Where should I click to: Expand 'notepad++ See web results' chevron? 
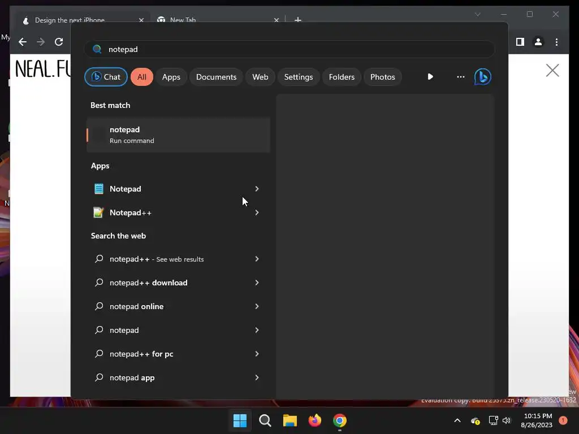(x=257, y=259)
